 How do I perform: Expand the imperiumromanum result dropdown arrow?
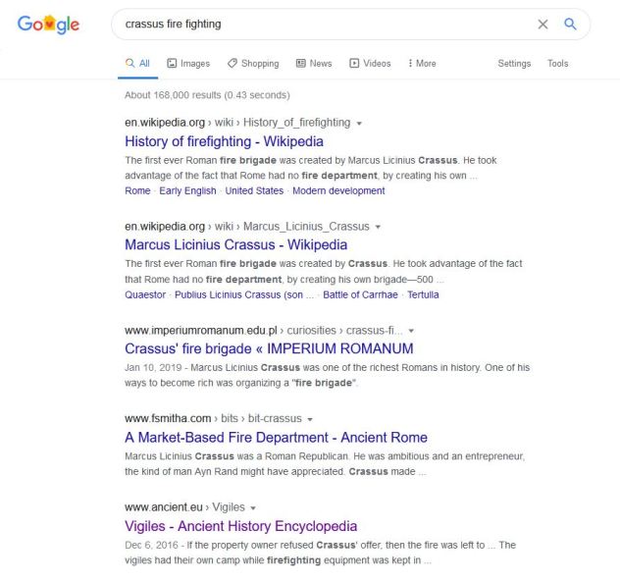(x=411, y=331)
